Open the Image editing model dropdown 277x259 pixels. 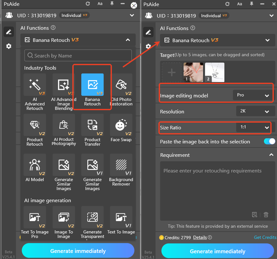[253, 95]
